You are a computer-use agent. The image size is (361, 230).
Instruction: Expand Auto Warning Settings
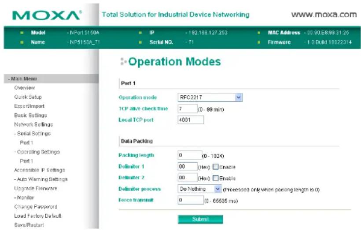tap(41, 179)
